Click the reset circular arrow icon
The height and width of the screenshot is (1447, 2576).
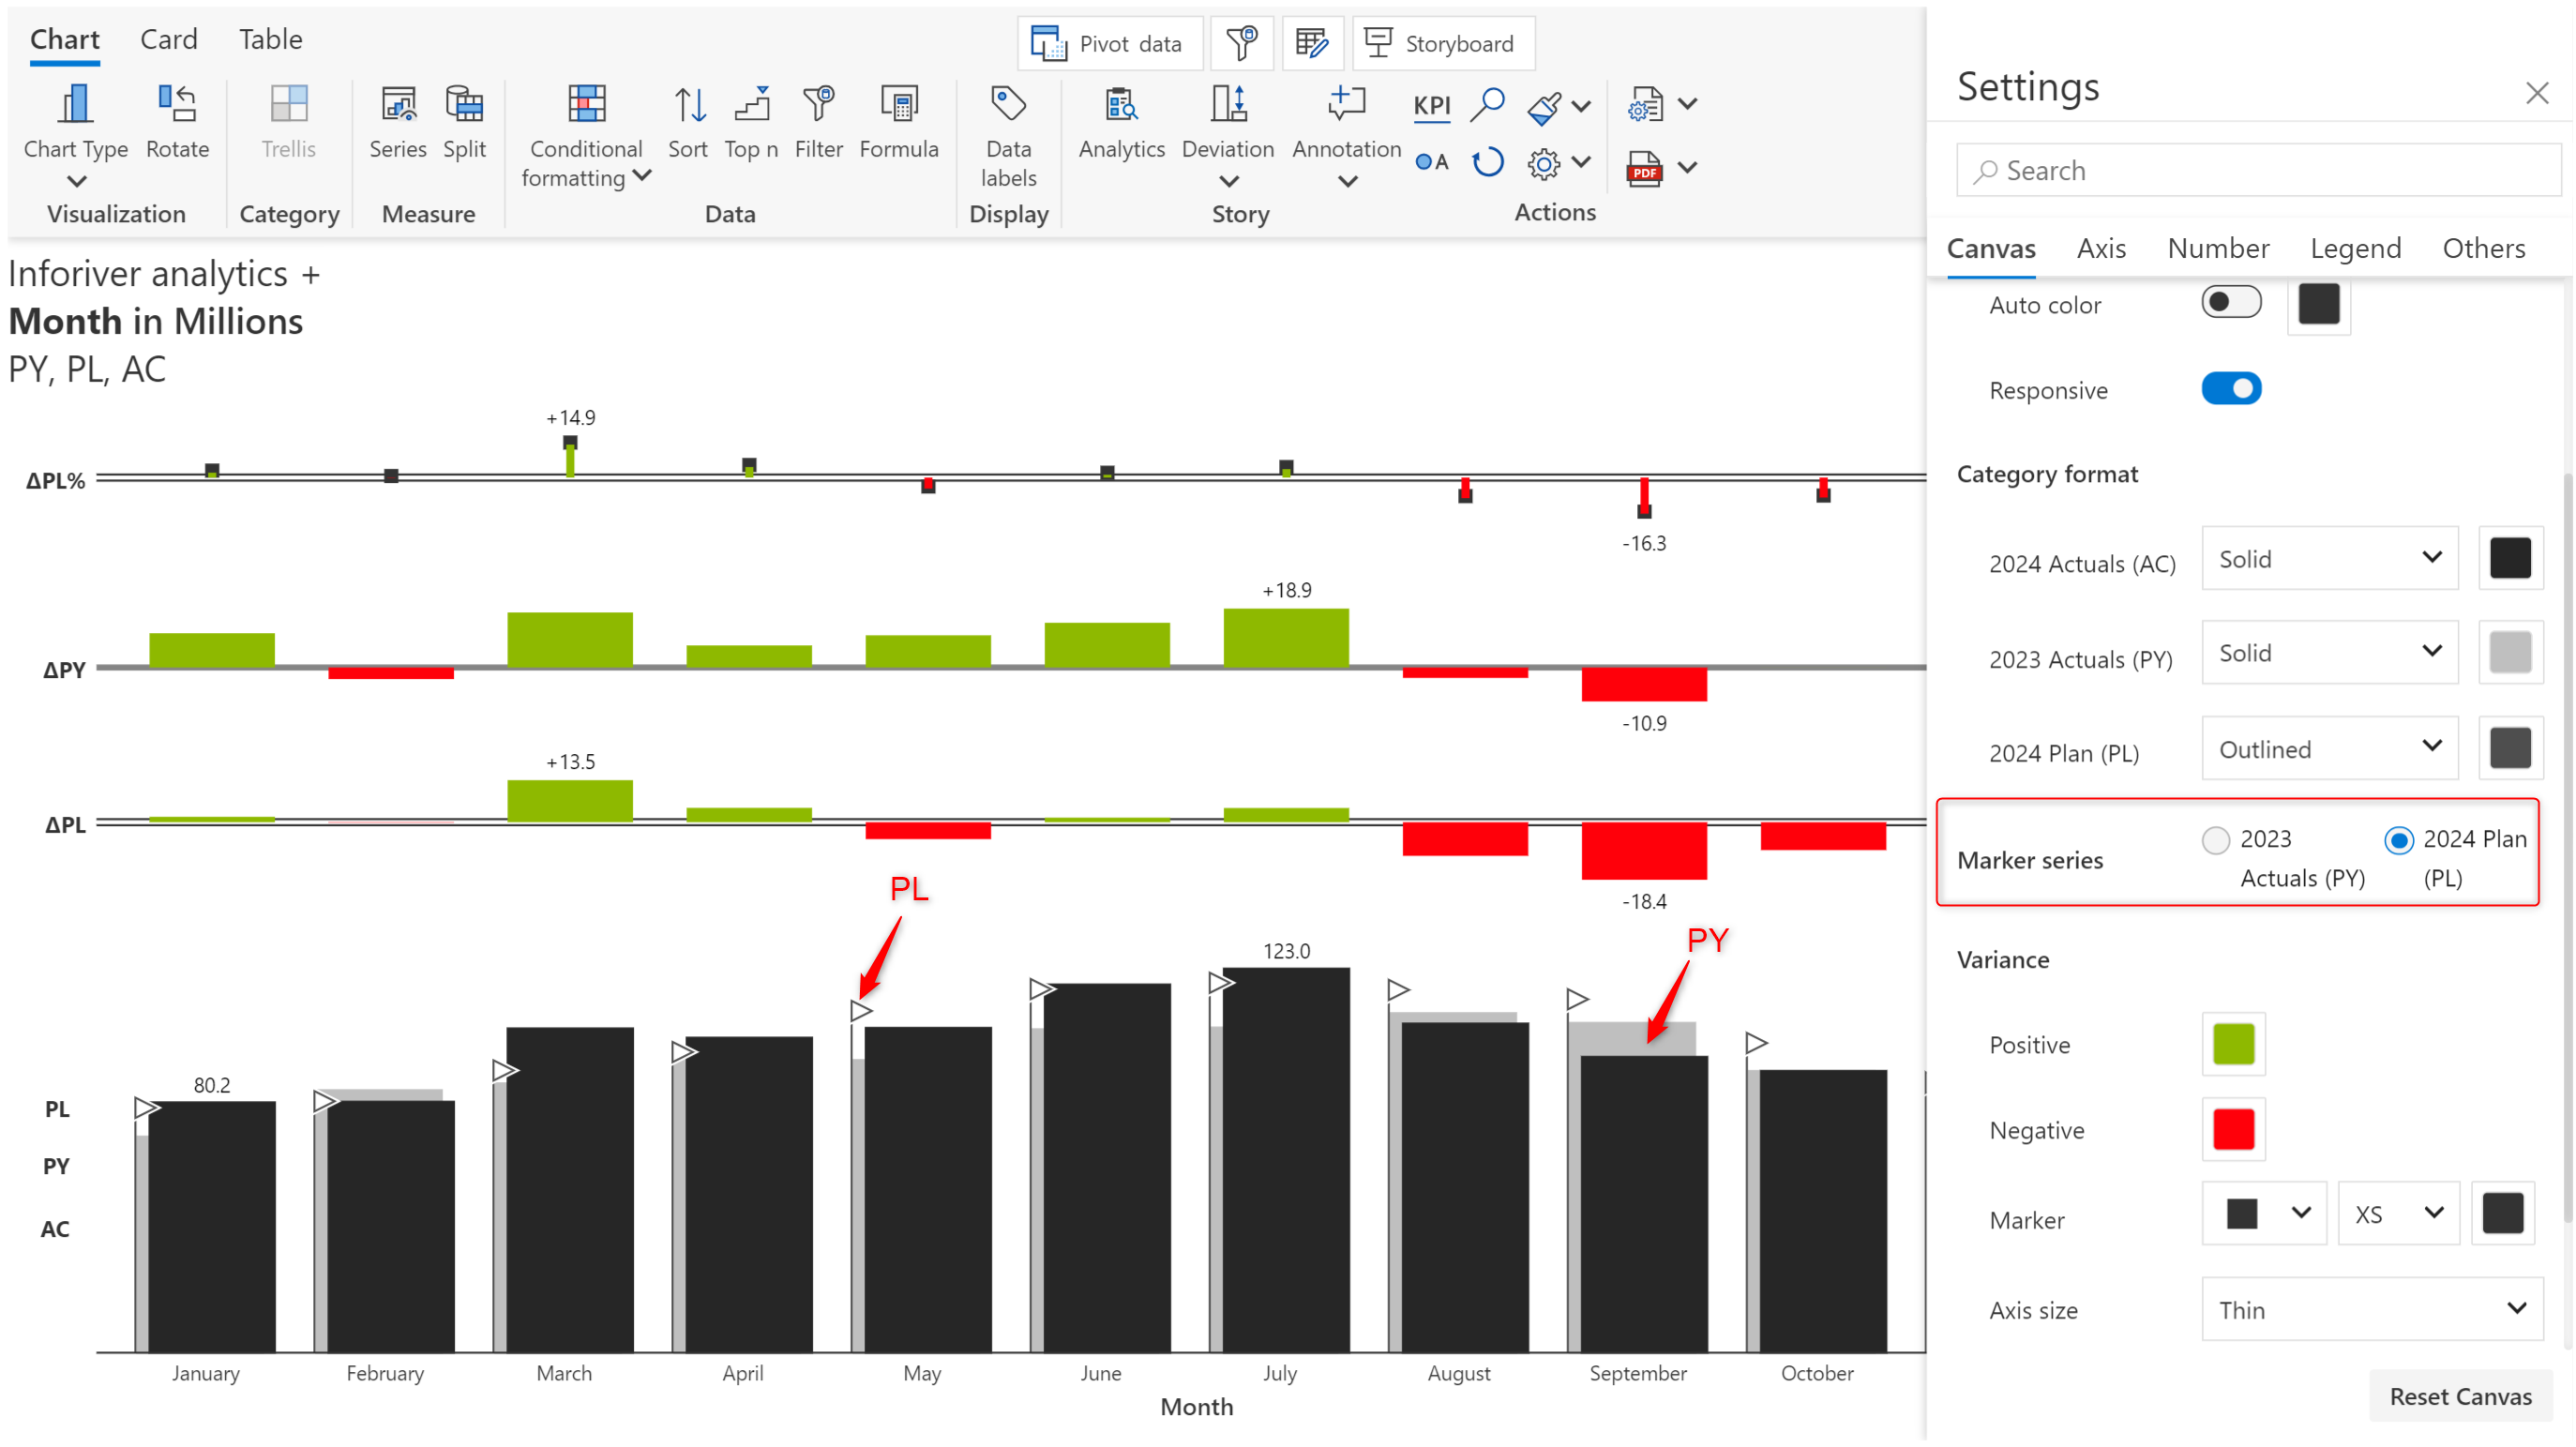coord(1487,162)
